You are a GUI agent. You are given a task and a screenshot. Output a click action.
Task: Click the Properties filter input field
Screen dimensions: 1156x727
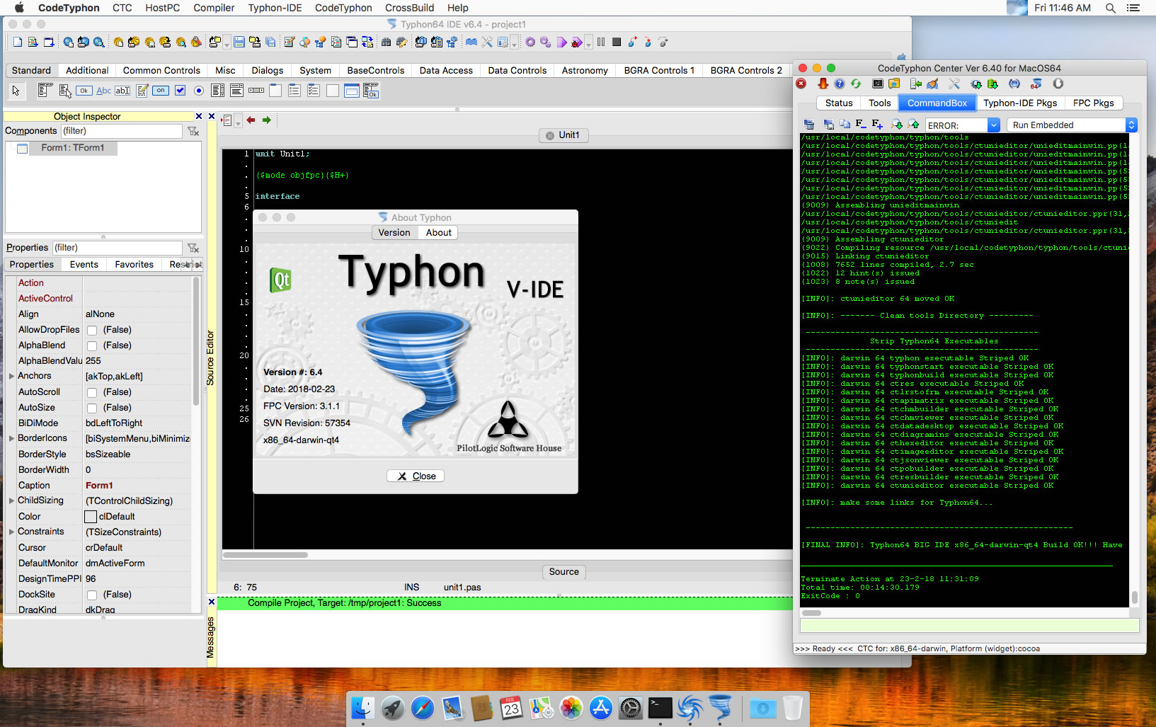(117, 248)
